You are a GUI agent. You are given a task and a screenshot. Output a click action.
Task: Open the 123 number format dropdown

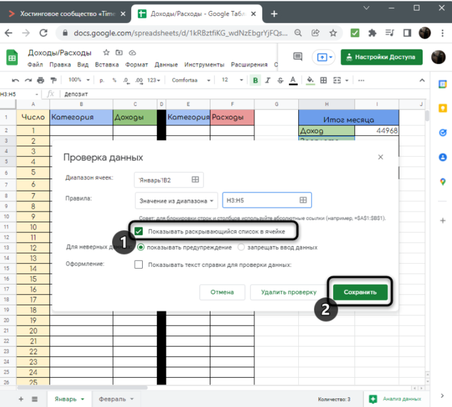(x=154, y=80)
